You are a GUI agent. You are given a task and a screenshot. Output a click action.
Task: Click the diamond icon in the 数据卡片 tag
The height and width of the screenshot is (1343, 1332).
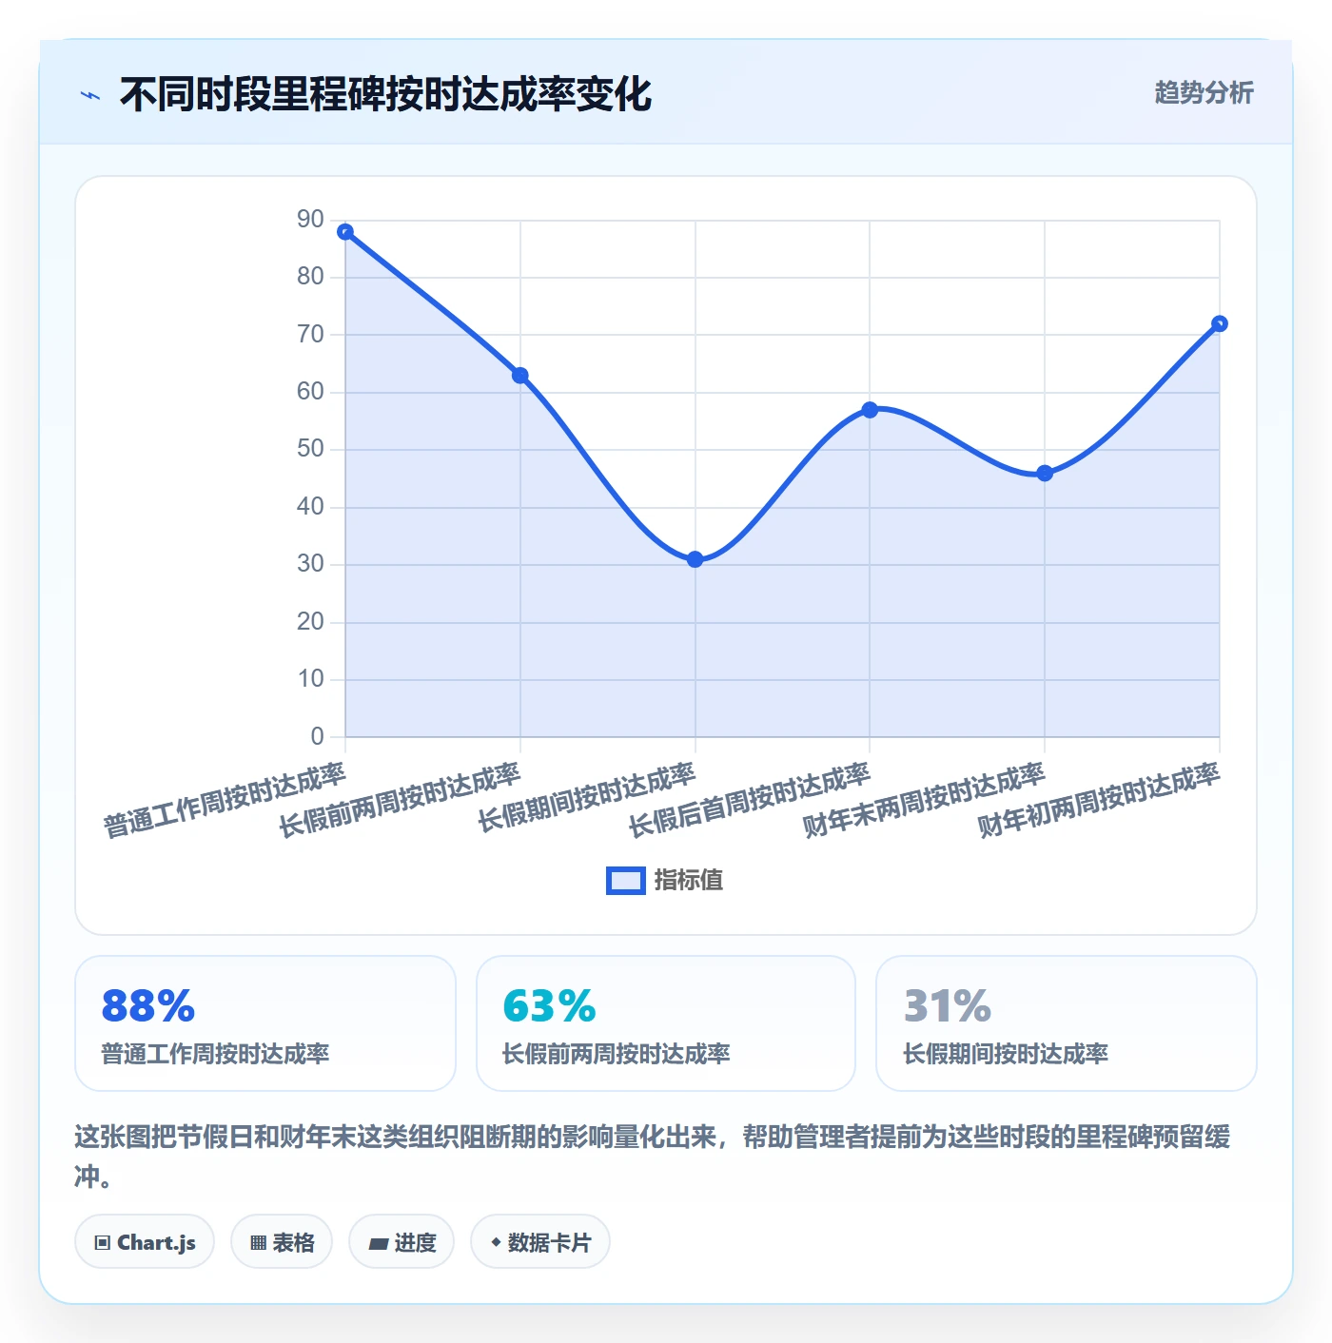[496, 1242]
